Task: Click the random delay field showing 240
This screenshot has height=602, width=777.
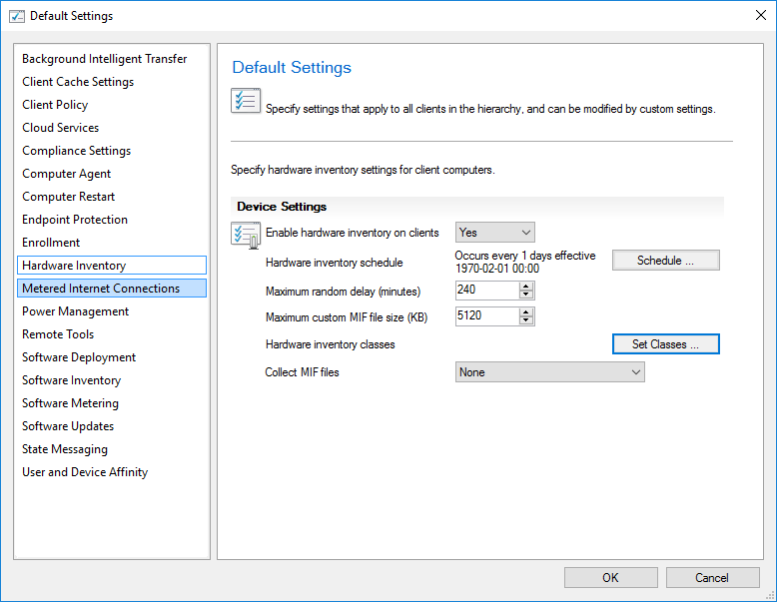Action: pyautogui.click(x=487, y=291)
